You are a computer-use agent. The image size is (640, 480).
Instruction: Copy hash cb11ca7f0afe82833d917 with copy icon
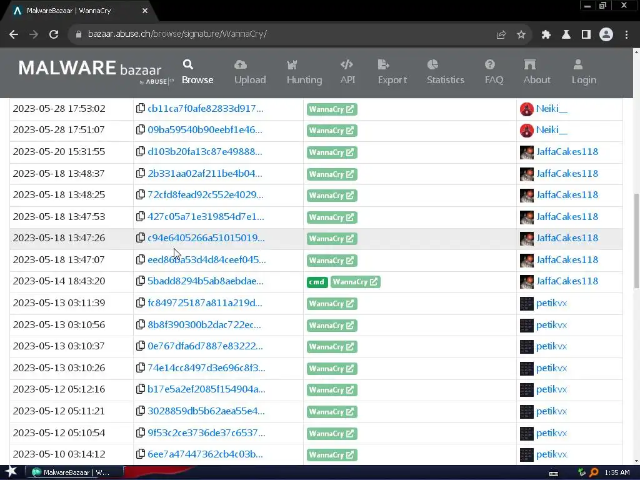[x=141, y=108]
